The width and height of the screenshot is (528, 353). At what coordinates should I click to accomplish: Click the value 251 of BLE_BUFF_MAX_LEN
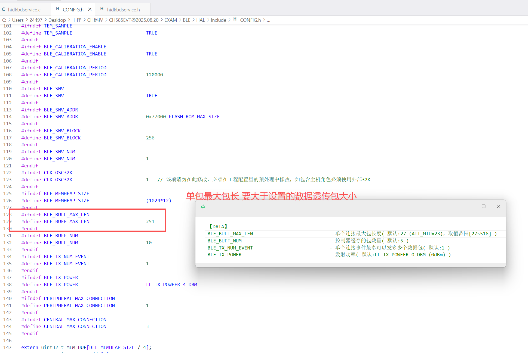[x=150, y=222]
